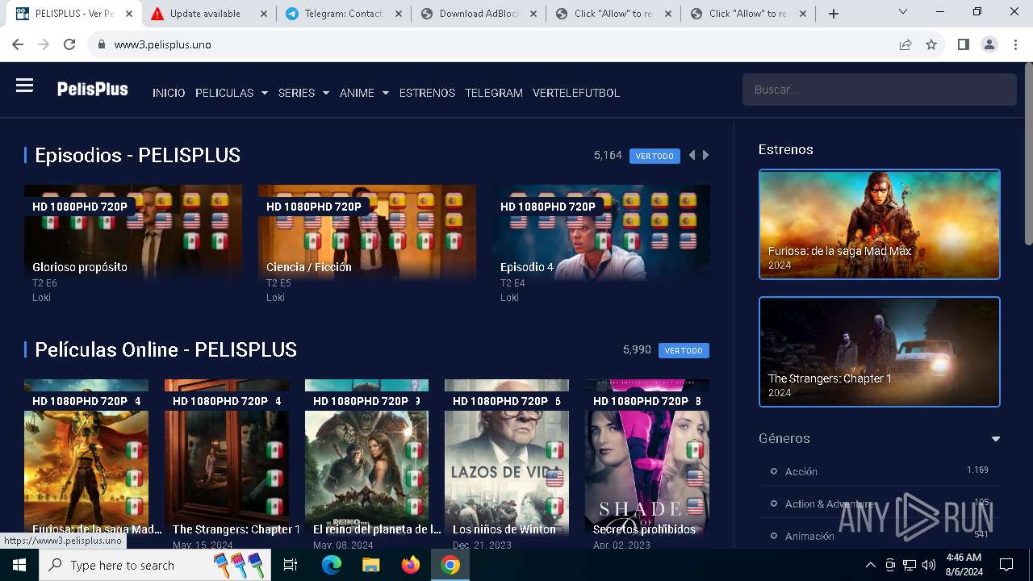1033x581 pixels.
Task: Click Windows taskbar search box
Action: 157,565
